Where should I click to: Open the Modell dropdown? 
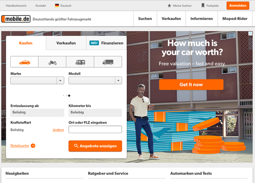95,81
